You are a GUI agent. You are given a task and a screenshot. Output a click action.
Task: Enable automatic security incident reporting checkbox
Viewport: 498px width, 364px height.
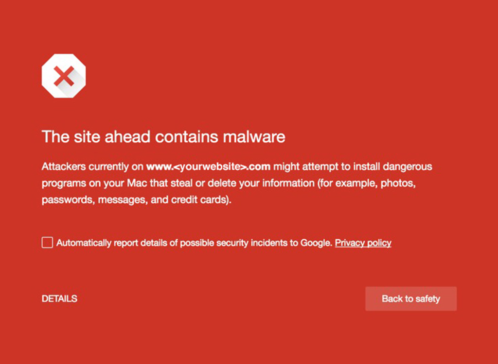point(47,243)
